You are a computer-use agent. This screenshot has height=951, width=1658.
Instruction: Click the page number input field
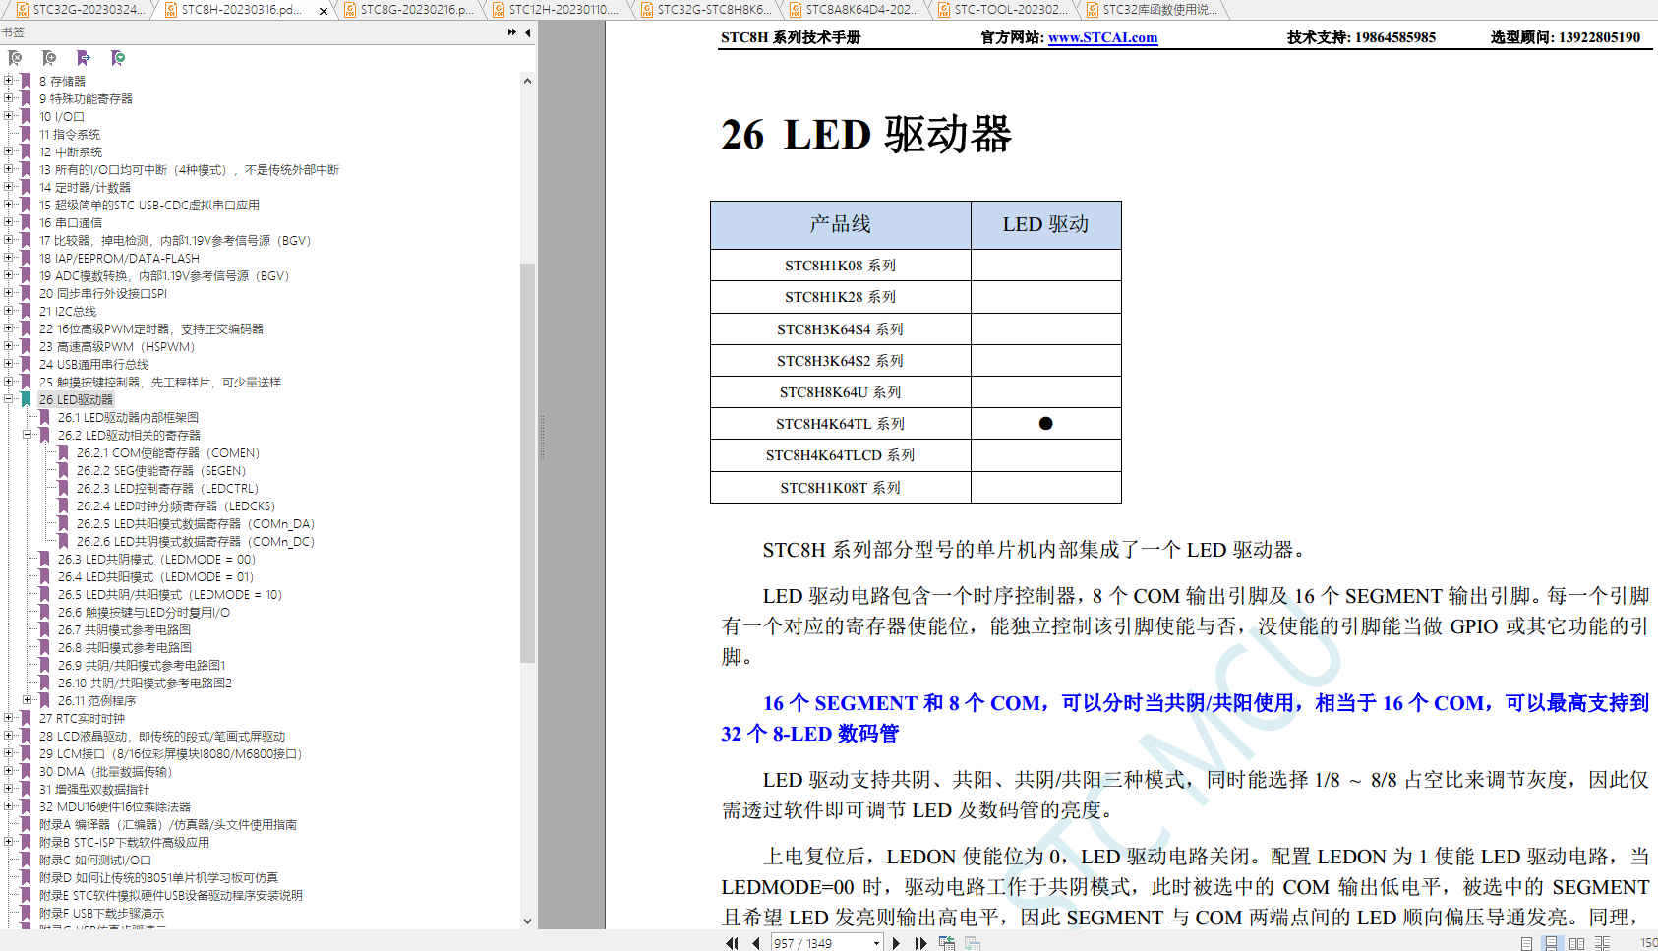coord(821,943)
